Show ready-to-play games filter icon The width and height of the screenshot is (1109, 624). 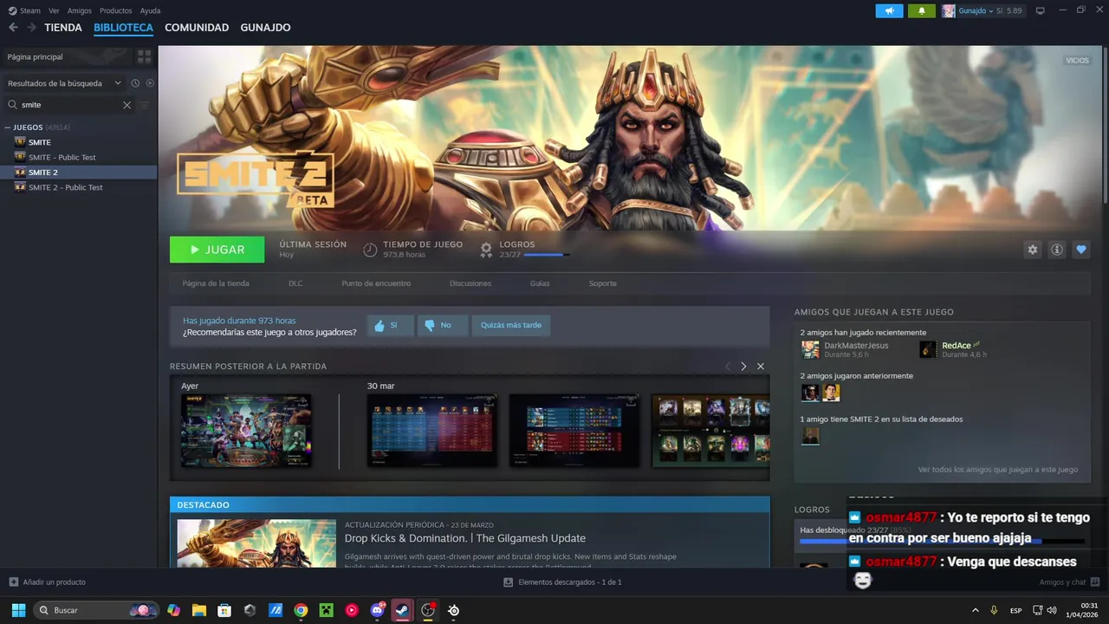click(150, 83)
